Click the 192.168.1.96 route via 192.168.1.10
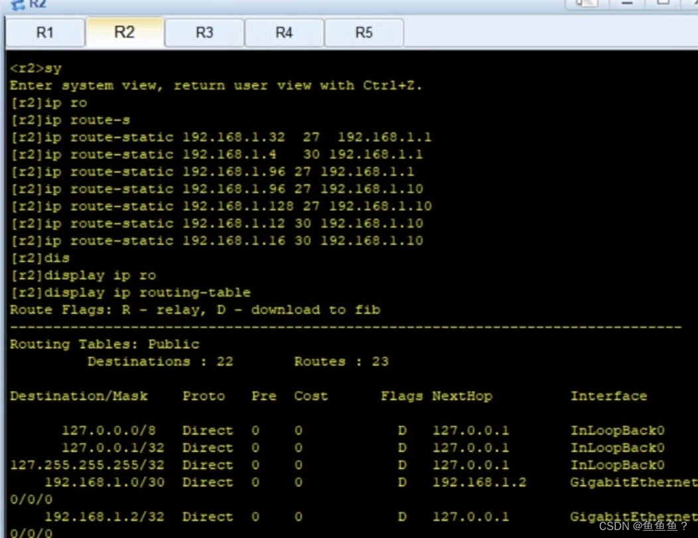Image resolution: width=698 pixels, height=538 pixels. [x=216, y=188]
